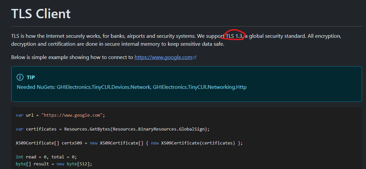The height and width of the screenshot is (169, 366).
Task: Click the var certificates code line
Action: 112,129
